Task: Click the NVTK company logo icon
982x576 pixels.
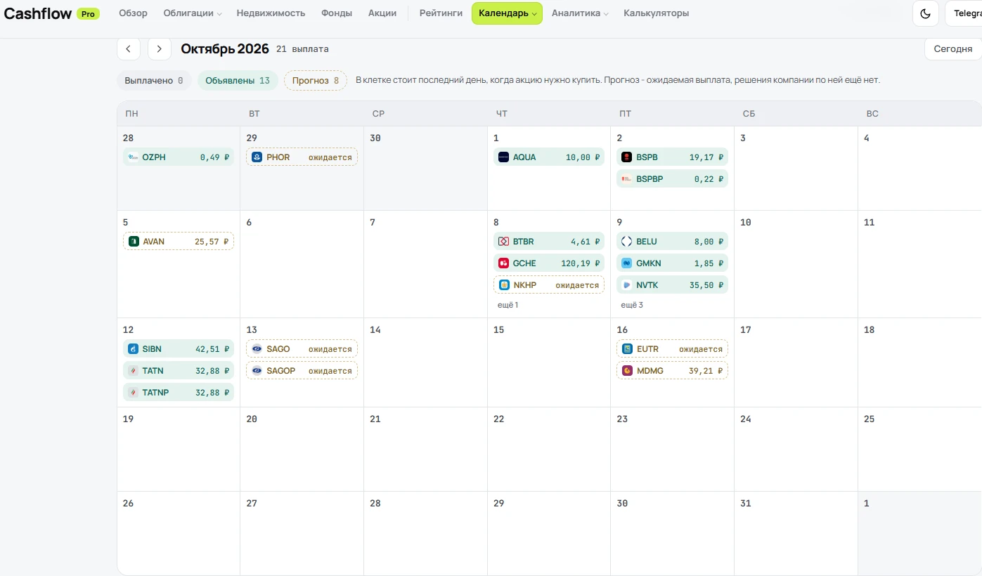Action: (627, 285)
